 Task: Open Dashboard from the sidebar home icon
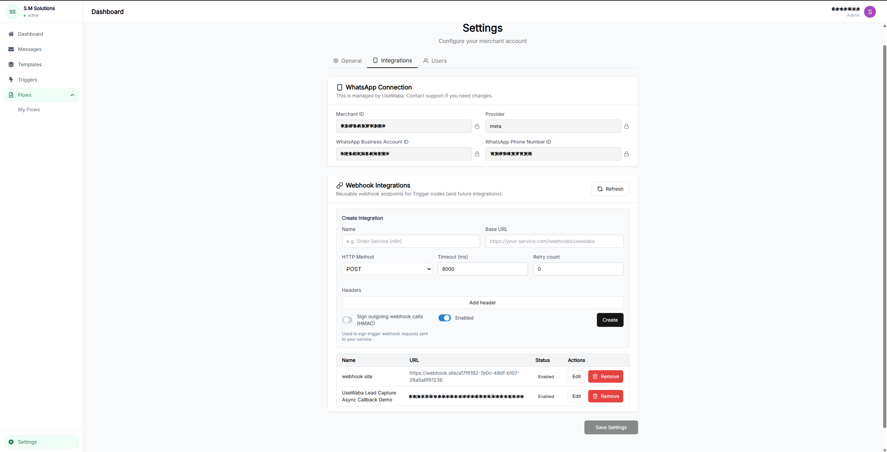coord(11,34)
